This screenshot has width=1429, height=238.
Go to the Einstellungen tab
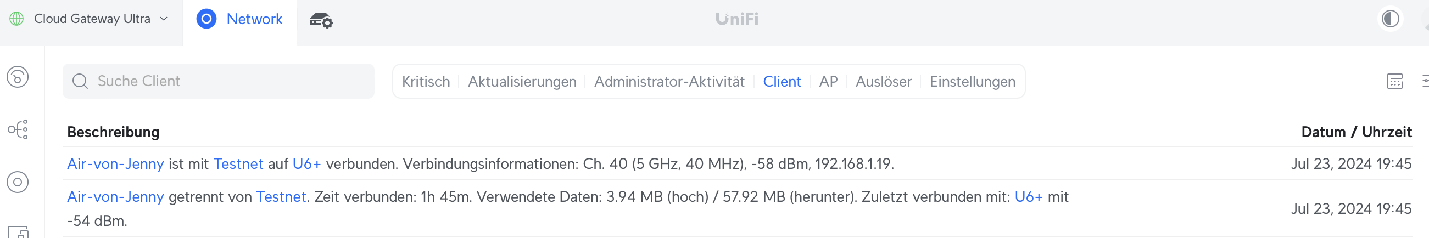tap(972, 81)
